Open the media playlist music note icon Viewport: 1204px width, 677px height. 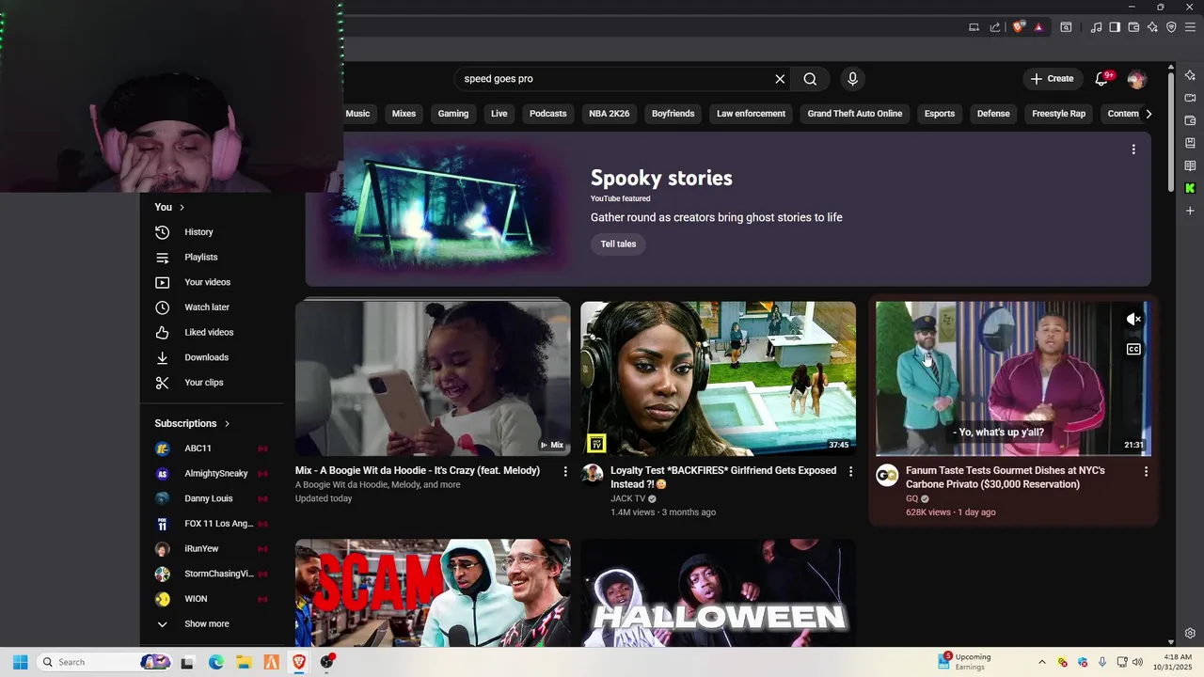[x=1096, y=27]
